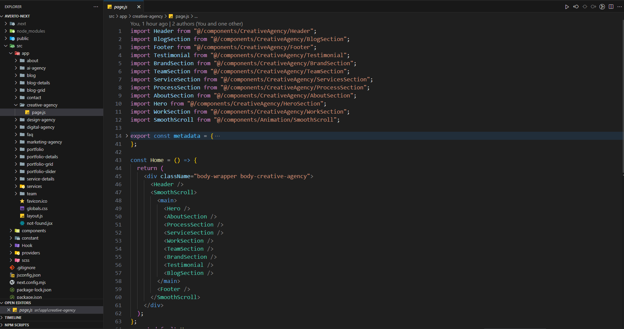The image size is (624, 329).
Task: Click the middle circle change icon in editor toolbar
Action: 585,7
